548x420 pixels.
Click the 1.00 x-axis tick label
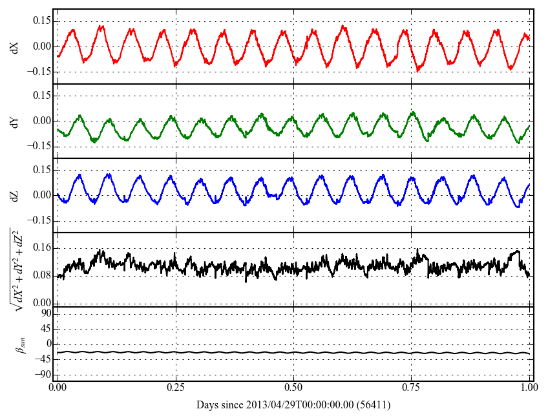coord(529,390)
